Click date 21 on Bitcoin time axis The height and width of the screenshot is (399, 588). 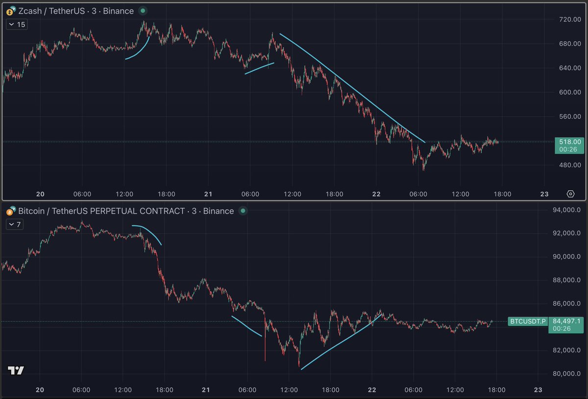206,390
